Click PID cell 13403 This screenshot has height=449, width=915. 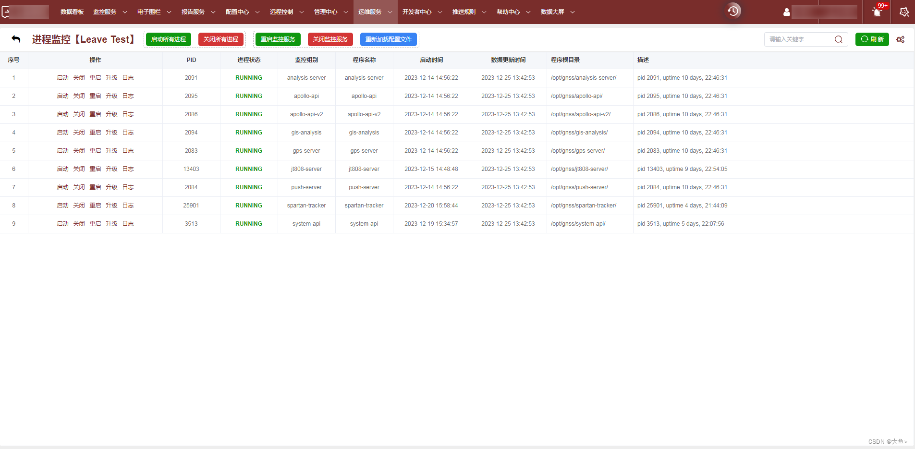(191, 169)
